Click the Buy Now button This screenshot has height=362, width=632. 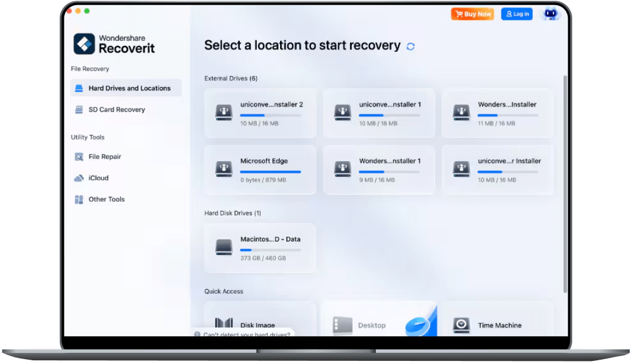click(473, 14)
